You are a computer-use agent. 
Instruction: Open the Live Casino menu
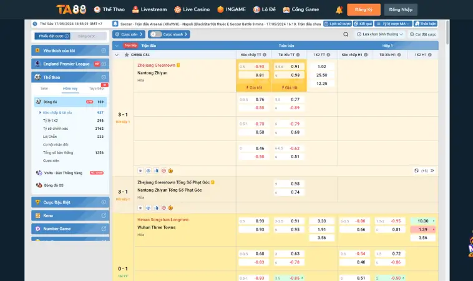pos(192,9)
